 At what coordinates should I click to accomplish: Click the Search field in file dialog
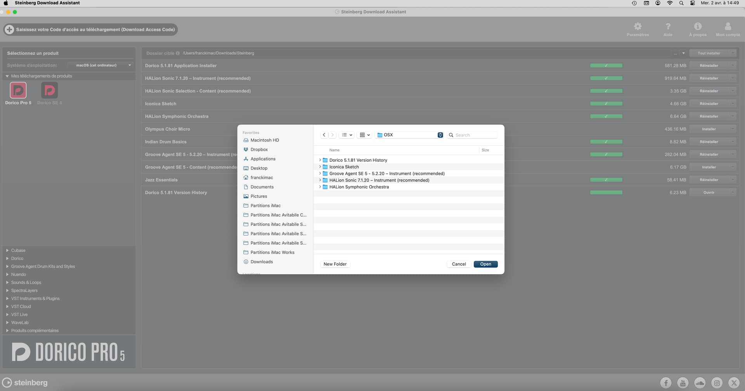472,135
